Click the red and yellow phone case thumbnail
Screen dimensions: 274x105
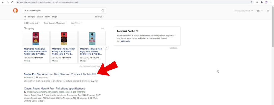click(x=64, y=39)
